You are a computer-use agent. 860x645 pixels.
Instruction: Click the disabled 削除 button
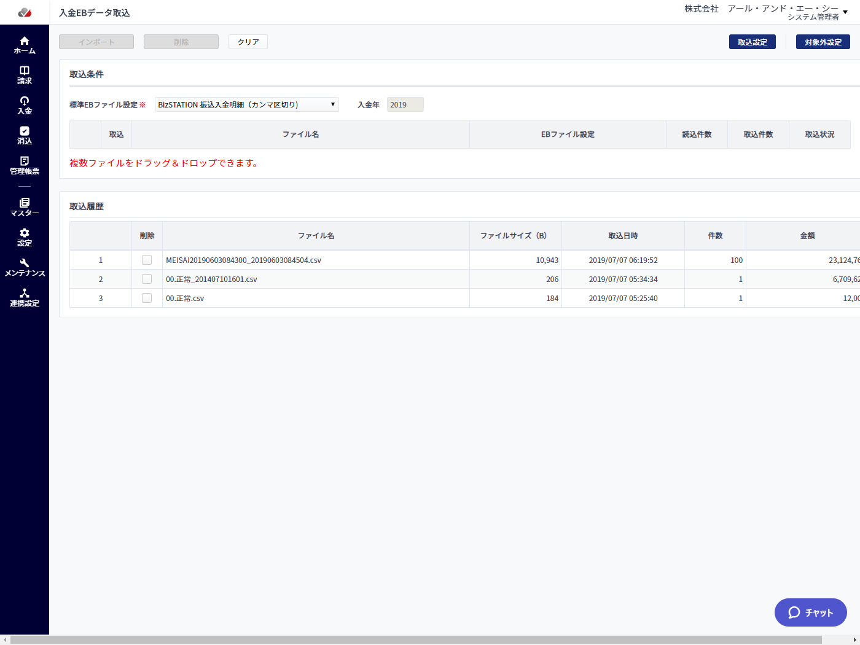181,42
